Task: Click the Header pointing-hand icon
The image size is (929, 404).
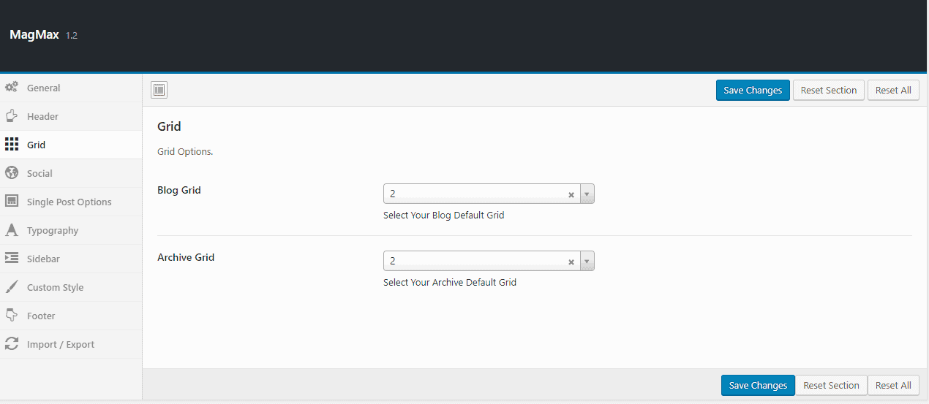Action: coord(12,116)
